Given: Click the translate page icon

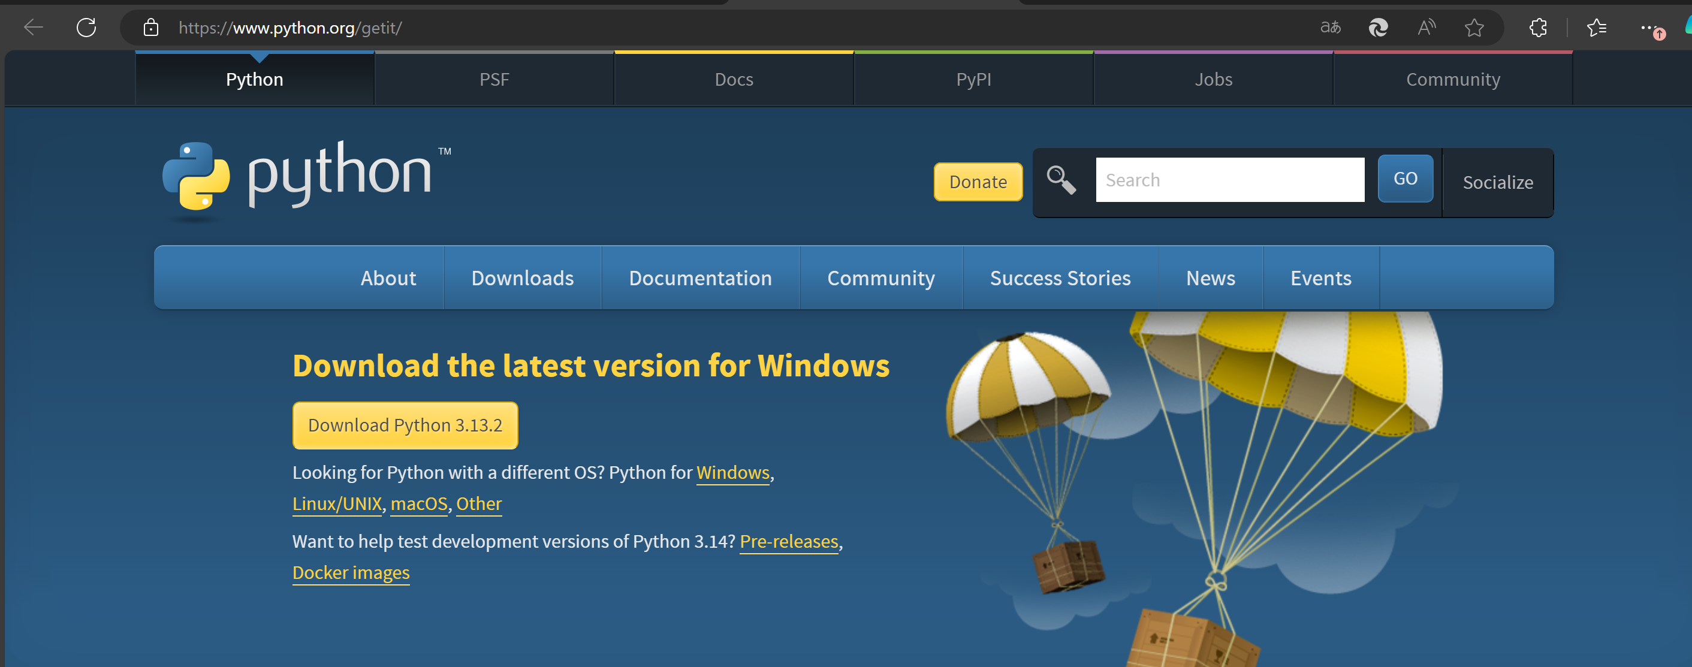Looking at the screenshot, I should coord(1330,28).
